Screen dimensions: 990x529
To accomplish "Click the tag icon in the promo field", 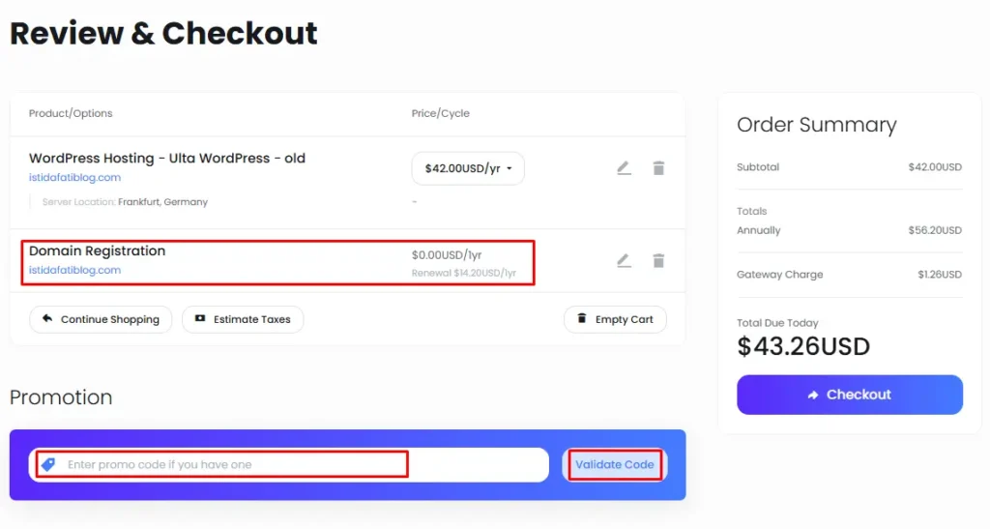I will (x=48, y=464).
